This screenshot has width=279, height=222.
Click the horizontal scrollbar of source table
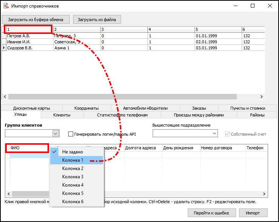pos(121,97)
